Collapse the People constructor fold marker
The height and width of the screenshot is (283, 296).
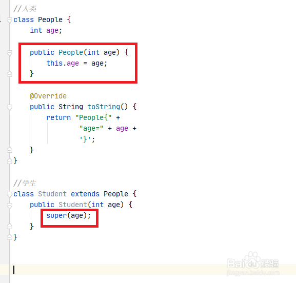pyautogui.click(x=9, y=53)
